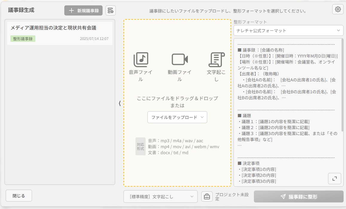Viewport: 346px width, 209px height.
Task: Click the format preview scrollbar
Action: point(342,86)
